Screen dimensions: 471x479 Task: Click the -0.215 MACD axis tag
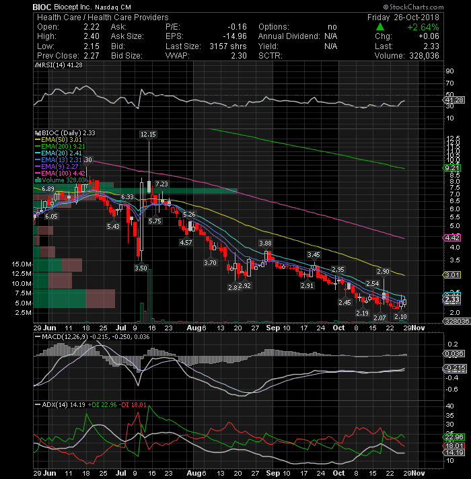coord(454,368)
